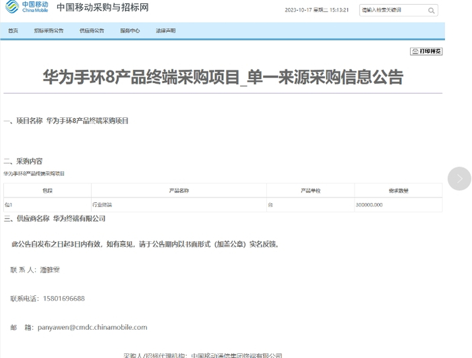Image resolution: width=472 pixels, height=358 pixels.
Task: Select the quantity cell 300000.000
Action: 399,205
